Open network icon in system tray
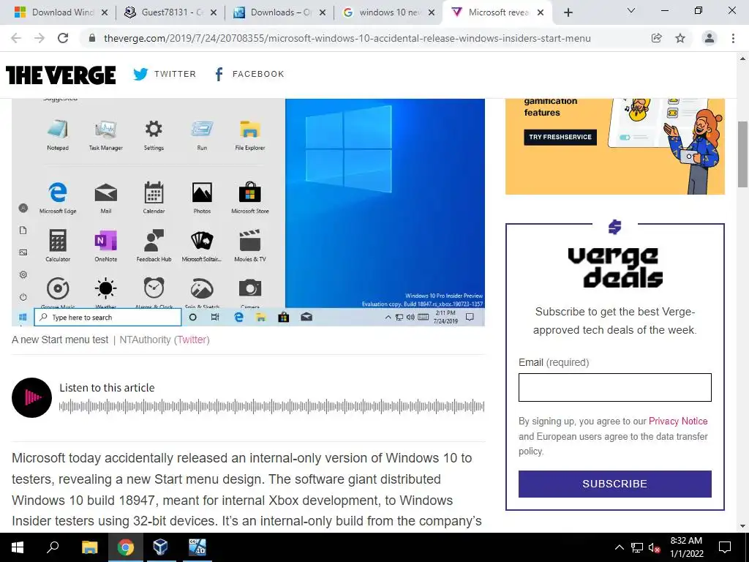Screen dimensions: 749x562 [637, 547]
